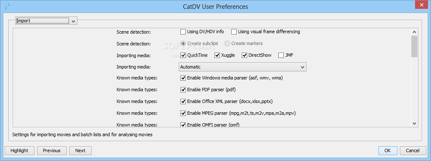The image size is (431, 161).
Task: Go to Previous preferences page
Action: pos(52,150)
